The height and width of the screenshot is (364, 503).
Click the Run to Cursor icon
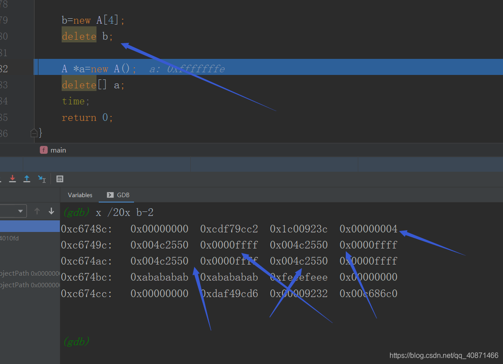click(x=42, y=179)
